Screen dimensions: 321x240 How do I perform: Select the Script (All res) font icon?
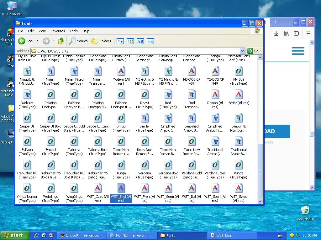coord(239,94)
